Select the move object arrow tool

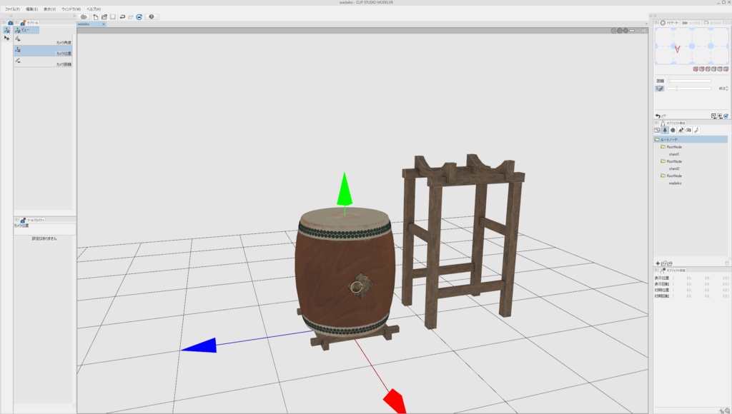tap(6, 38)
